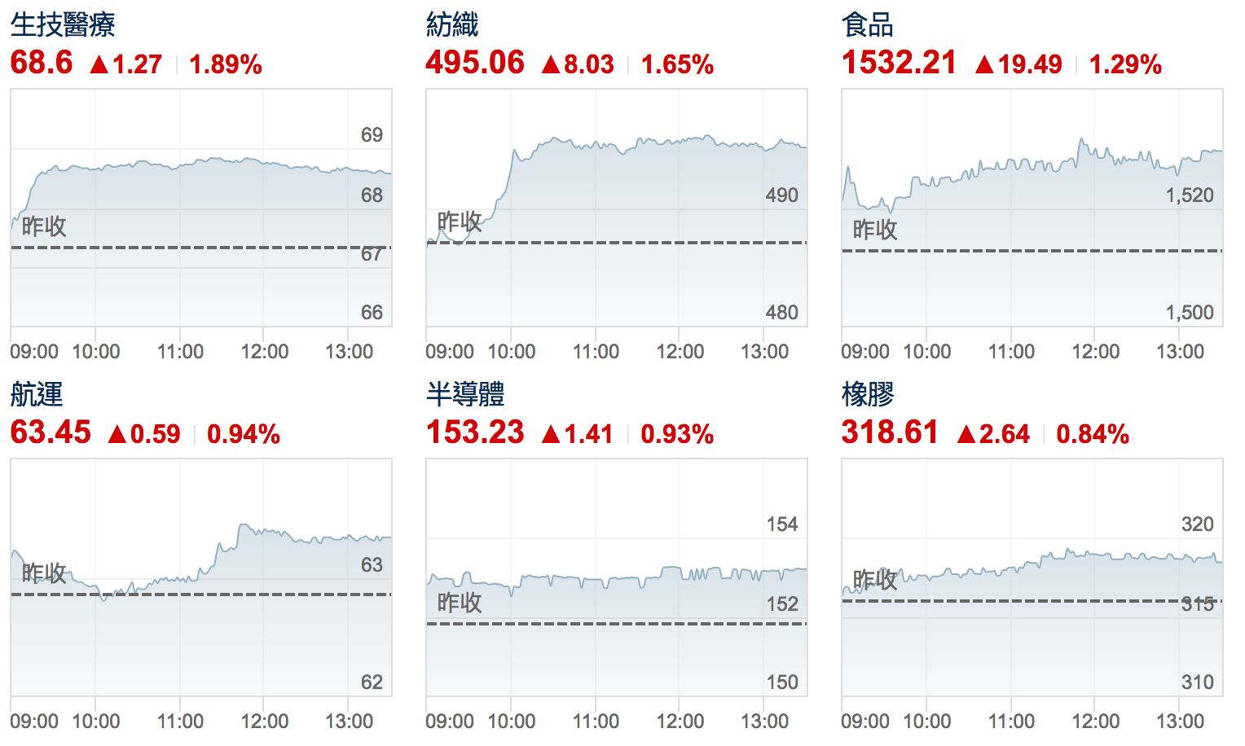Image resolution: width=1245 pixels, height=746 pixels.
Task: Click the up arrow before 19.49 change
Action: point(984,64)
